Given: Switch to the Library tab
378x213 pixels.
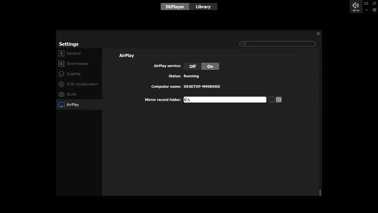Looking at the screenshot, I should click(x=203, y=7).
